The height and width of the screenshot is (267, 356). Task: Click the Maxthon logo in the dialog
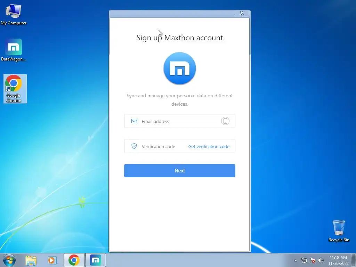180,68
